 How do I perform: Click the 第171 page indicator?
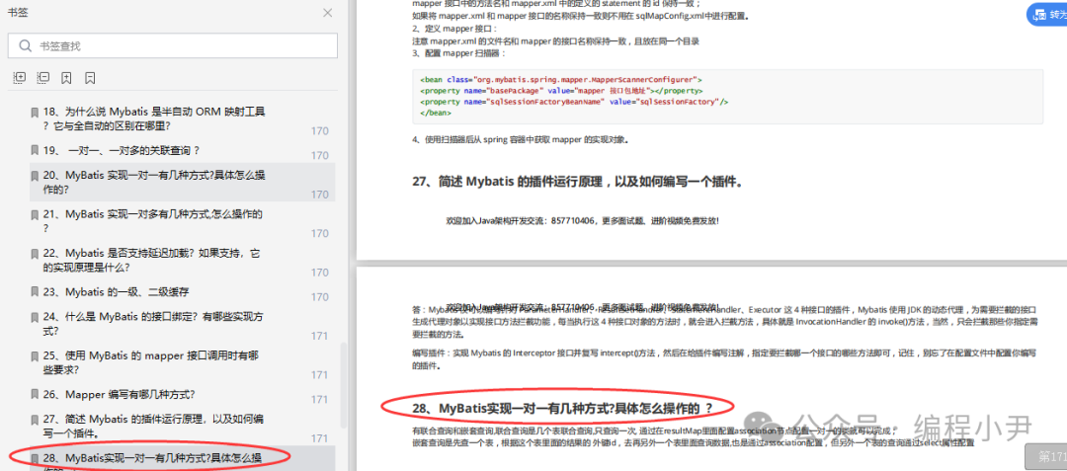(x=1046, y=456)
